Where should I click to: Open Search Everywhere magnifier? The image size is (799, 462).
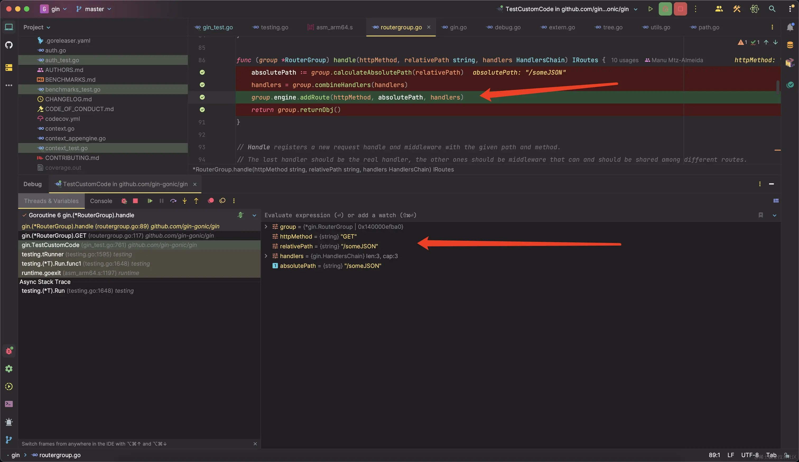(x=772, y=9)
